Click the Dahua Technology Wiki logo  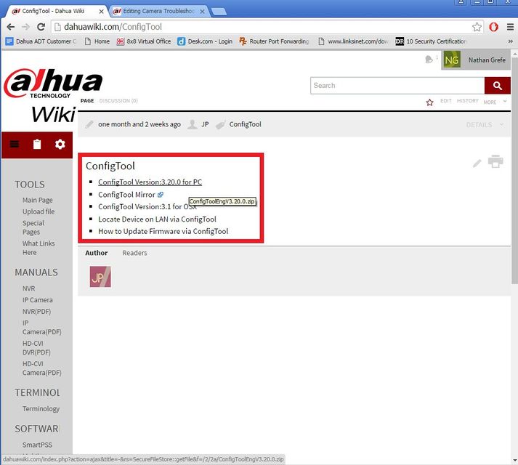click(53, 96)
